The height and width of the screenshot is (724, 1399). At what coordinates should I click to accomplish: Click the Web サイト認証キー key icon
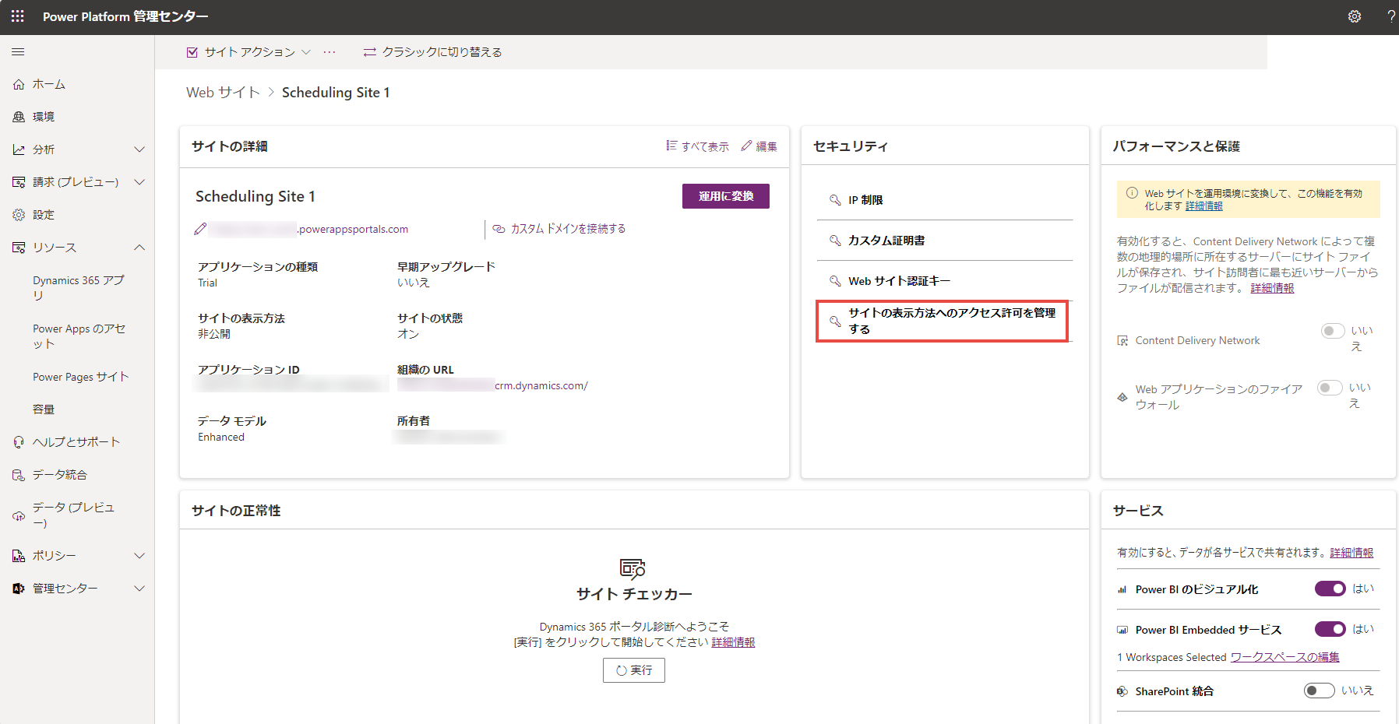click(x=835, y=281)
